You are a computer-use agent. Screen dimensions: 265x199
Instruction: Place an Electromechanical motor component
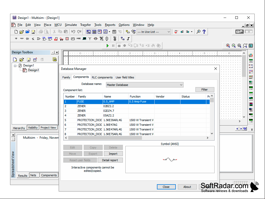pyautogui.click(x=96, y=39)
